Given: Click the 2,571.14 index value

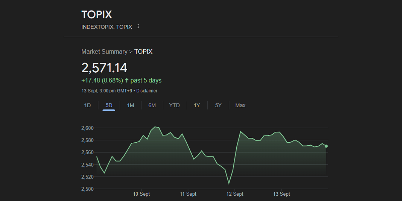Looking at the screenshot, I should point(105,68).
